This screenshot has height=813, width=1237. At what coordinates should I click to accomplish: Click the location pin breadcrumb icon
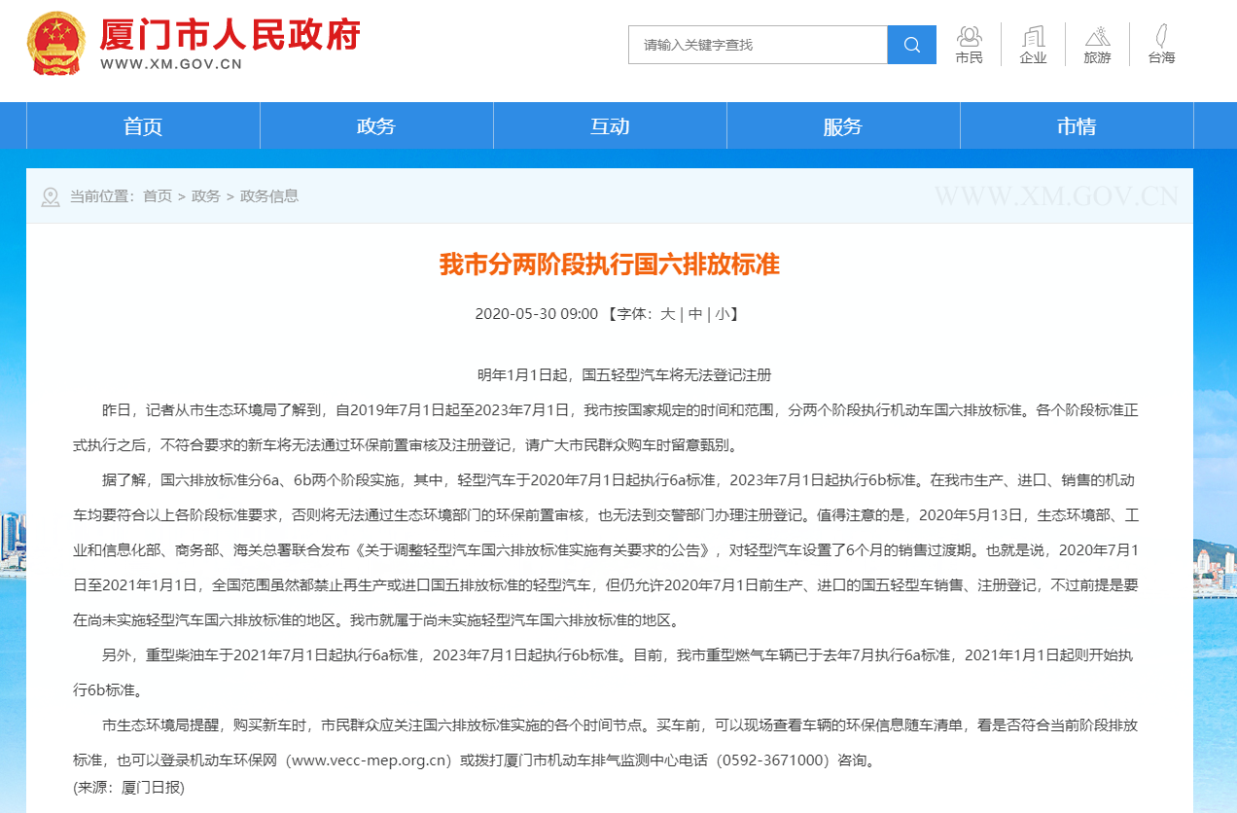pos(51,197)
